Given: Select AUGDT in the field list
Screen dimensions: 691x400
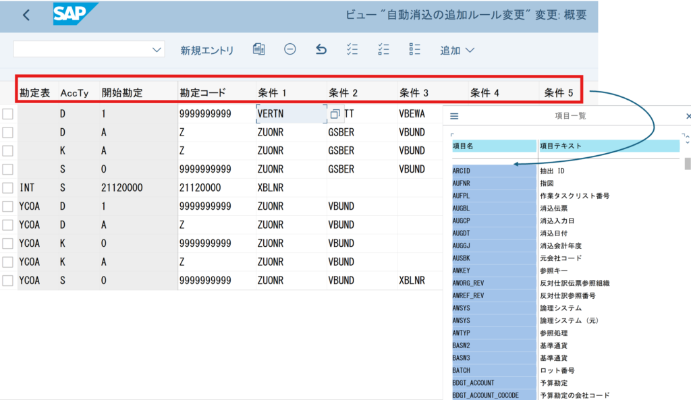Looking at the screenshot, I should coord(494,233).
